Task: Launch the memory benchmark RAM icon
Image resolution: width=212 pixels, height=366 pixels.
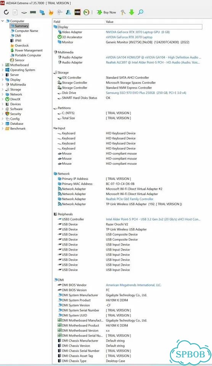Action: (x=33, y=12)
